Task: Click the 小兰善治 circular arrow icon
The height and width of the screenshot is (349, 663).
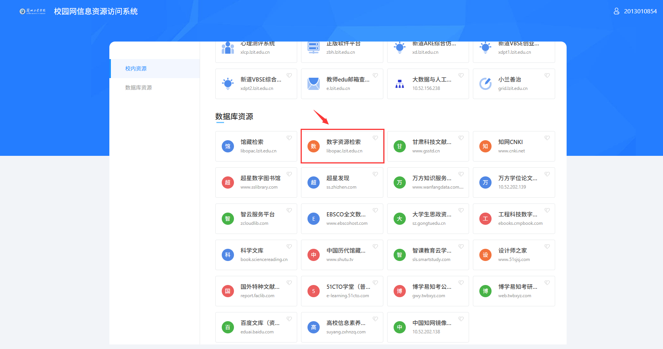Action: pyautogui.click(x=485, y=83)
